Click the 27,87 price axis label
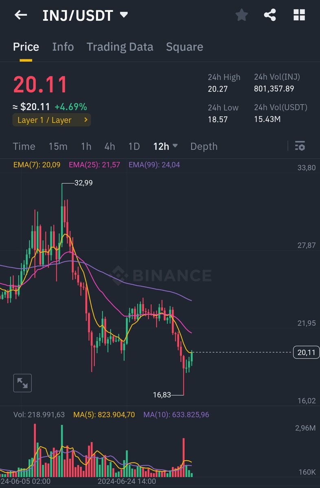This screenshot has height=488, width=320. point(306,245)
